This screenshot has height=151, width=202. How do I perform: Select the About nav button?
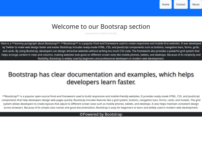pos(196,4)
